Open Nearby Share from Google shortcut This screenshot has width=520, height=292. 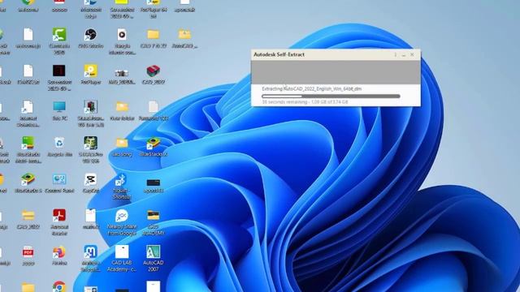[x=122, y=216]
